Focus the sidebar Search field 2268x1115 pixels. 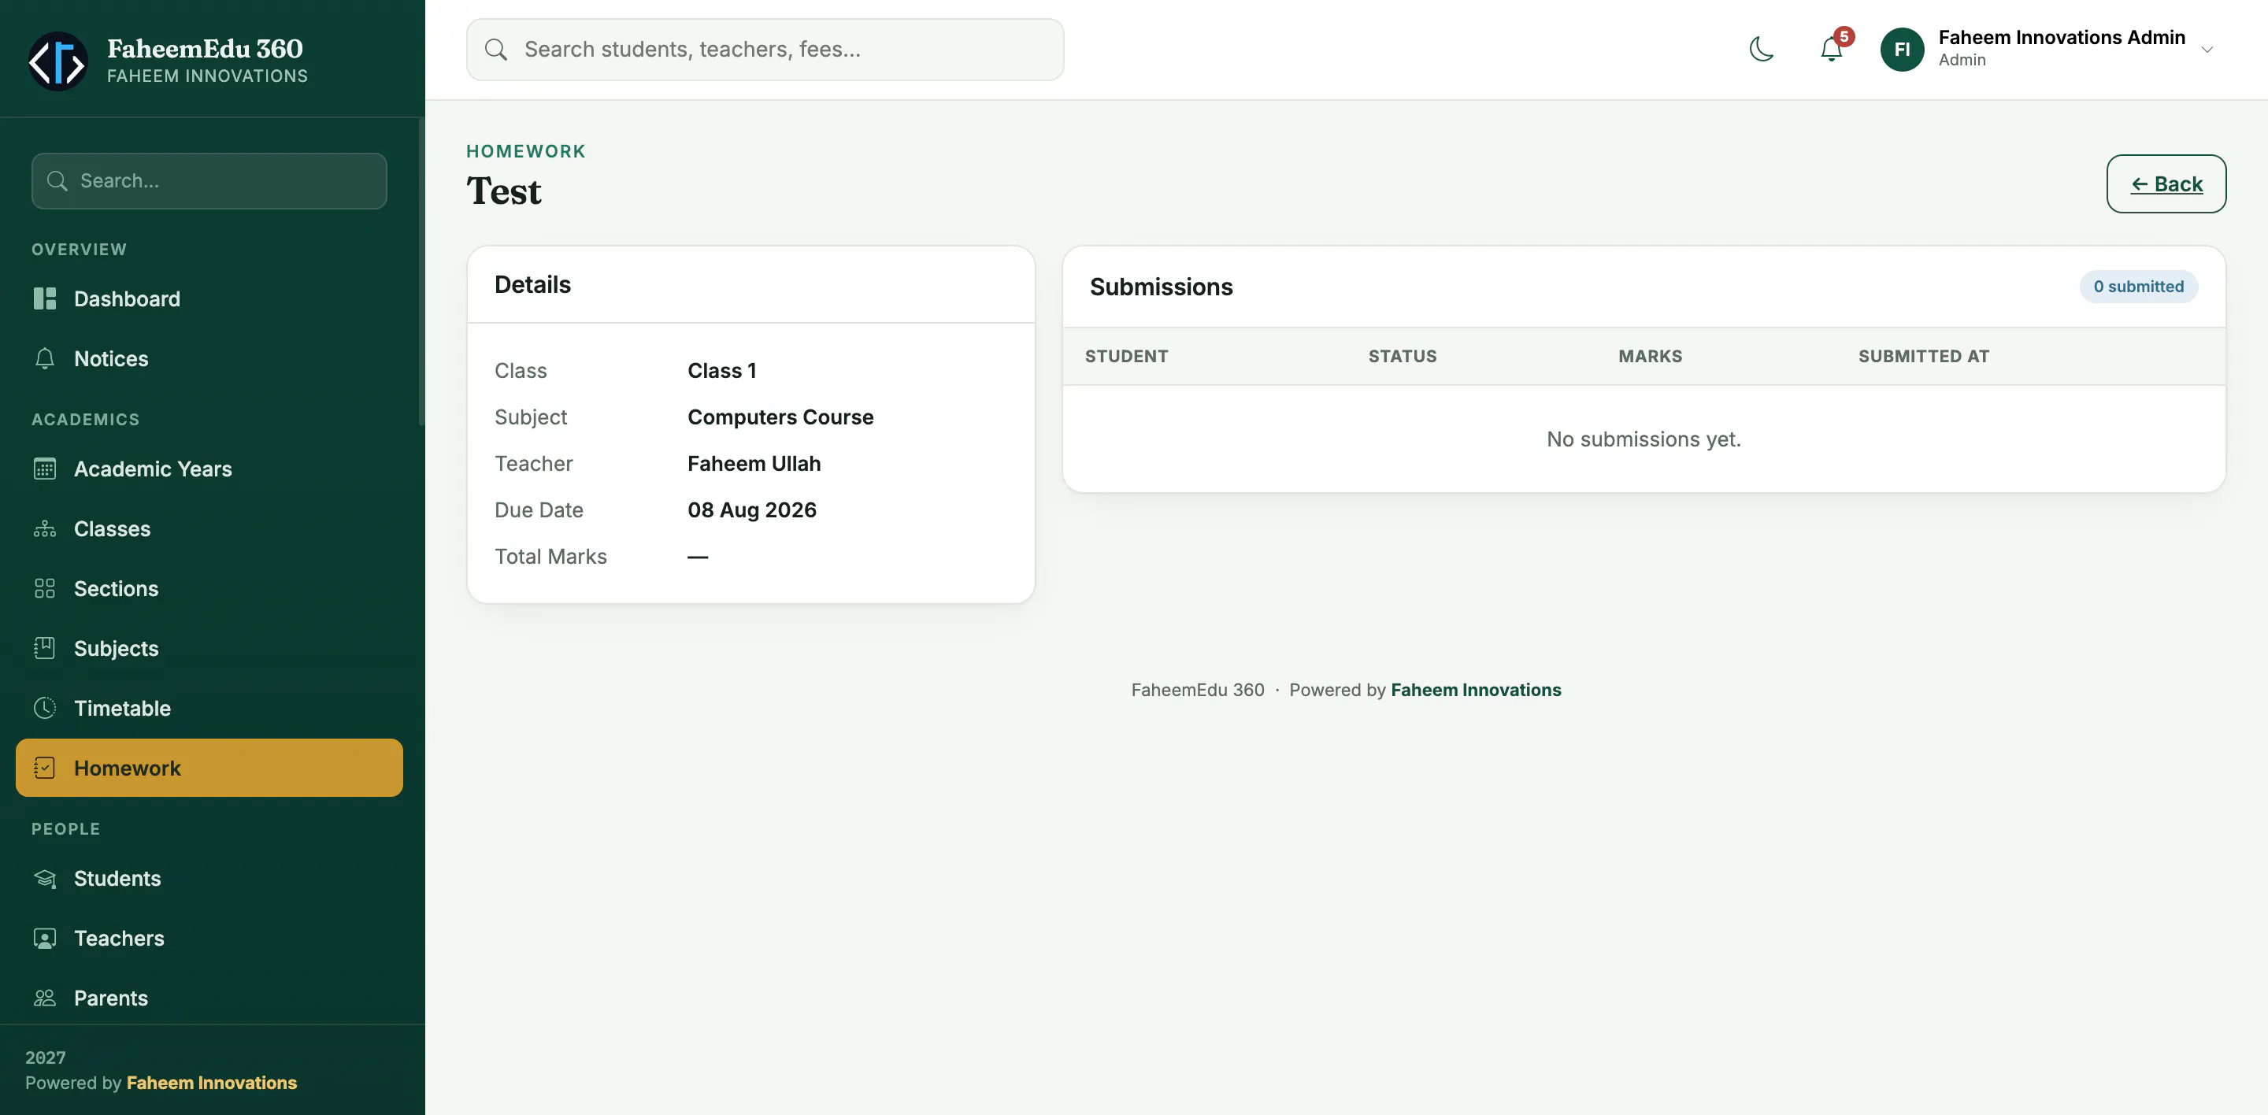pyautogui.click(x=209, y=181)
